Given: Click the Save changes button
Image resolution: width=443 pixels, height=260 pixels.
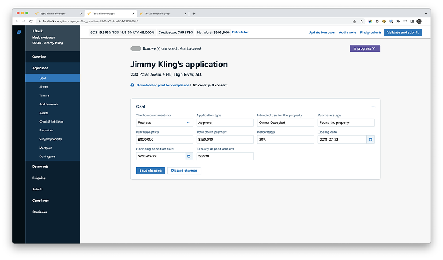Looking at the screenshot, I should click(x=151, y=171).
